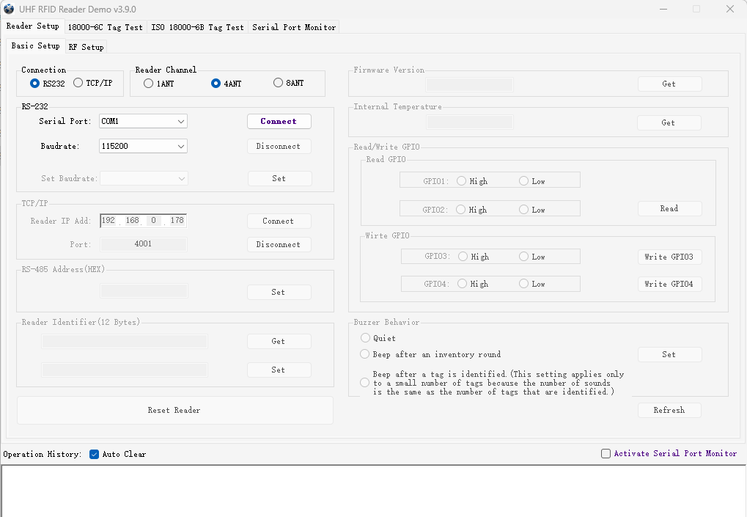Image resolution: width=747 pixels, height=517 pixels.
Task: Switch to the Reader Setup tab
Action: click(x=32, y=26)
